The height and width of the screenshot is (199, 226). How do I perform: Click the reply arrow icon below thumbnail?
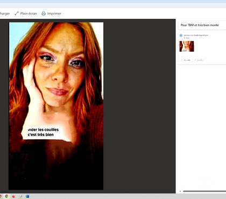[x=182, y=60]
